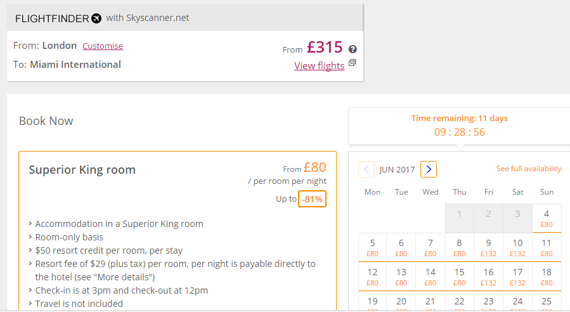Image resolution: width=570 pixels, height=312 pixels.
Task: Select June 12 at £80
Action: point(372,276)
